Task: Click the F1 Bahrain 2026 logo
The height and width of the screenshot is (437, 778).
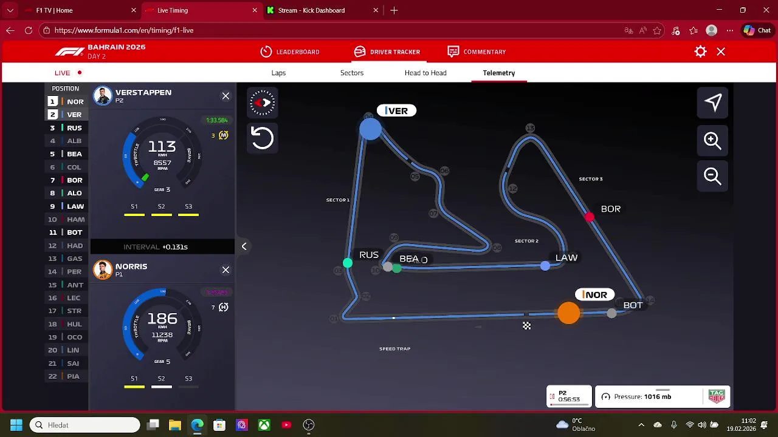Action: tap(100, 52)
